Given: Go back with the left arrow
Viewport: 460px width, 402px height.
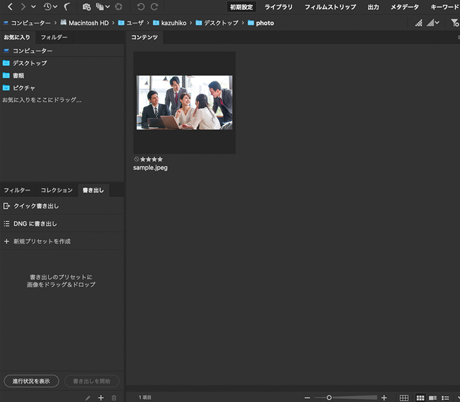Looking at the screenshot, I should click(10, 7).
